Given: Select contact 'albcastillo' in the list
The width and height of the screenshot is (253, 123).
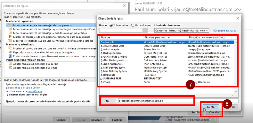Looking at the screenshot, I should point(167,42).
